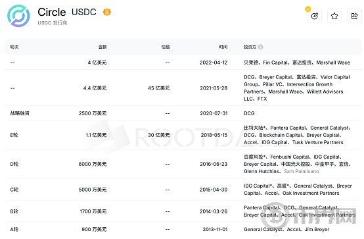Screen dimensions: 364x239
Task: Click the Fenbushi Capital investor link
Action: tap(290, 157)
